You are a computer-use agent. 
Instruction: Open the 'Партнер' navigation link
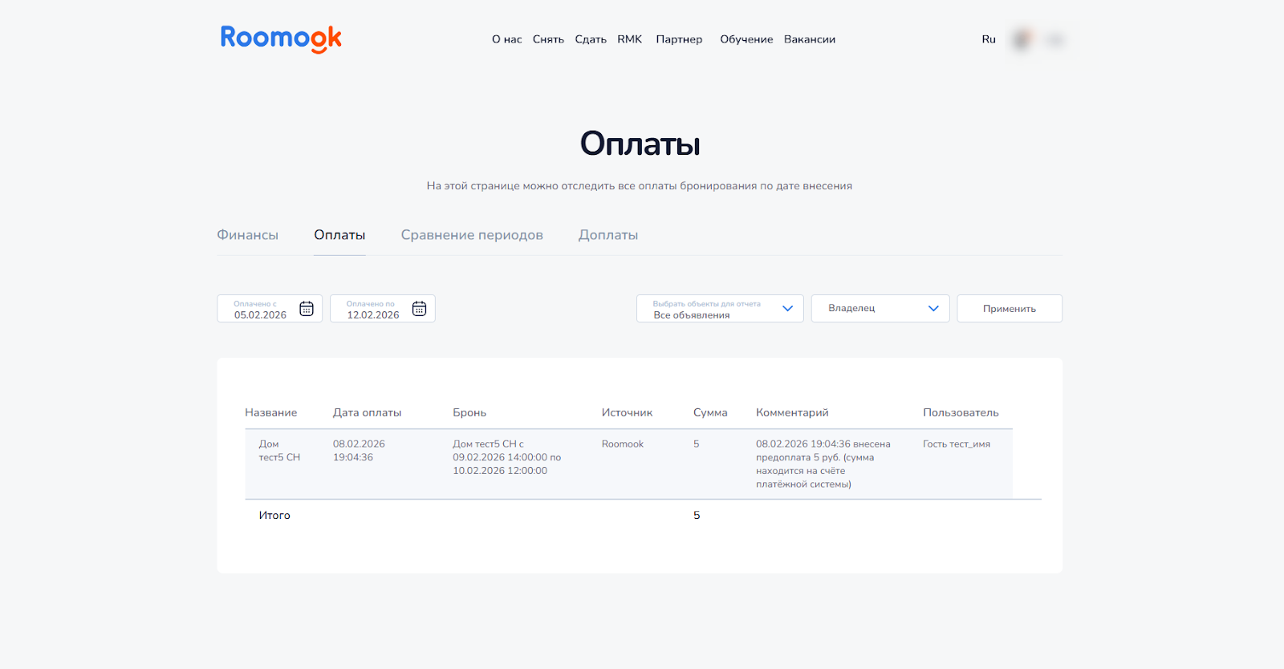[x=679, y=39]
